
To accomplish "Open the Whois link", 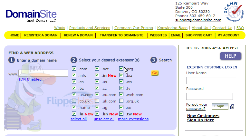I will (60, 28).
